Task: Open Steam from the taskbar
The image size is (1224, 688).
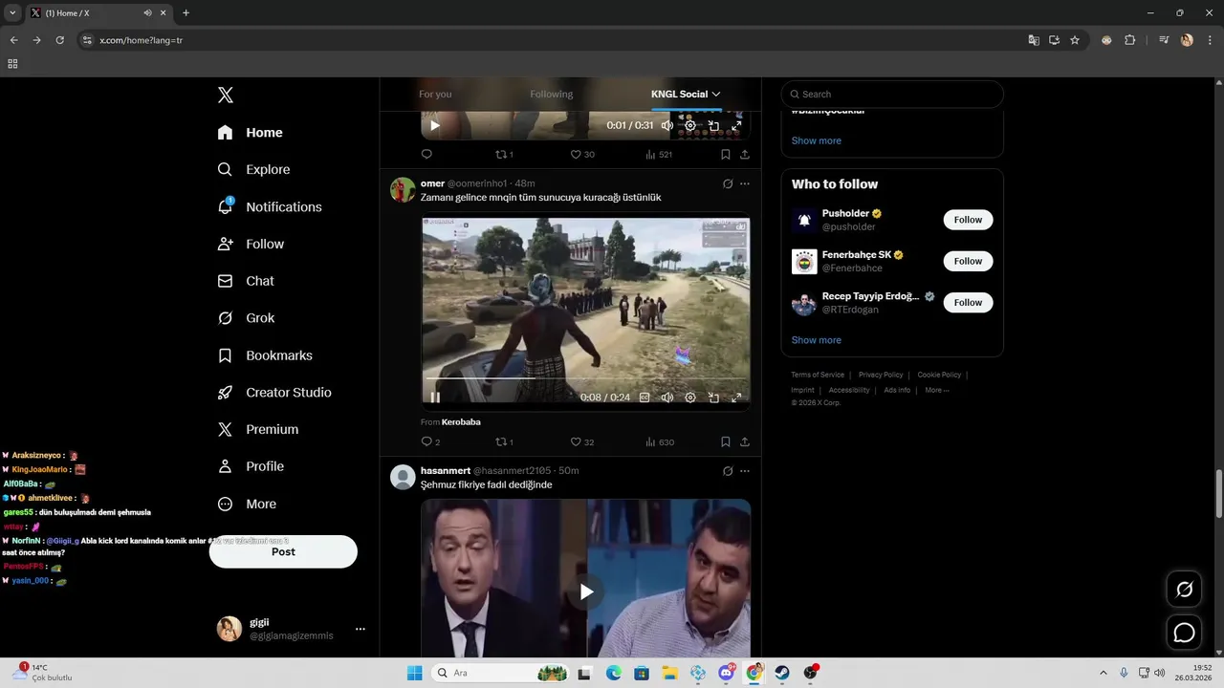Action: click(x=782, y=673)
